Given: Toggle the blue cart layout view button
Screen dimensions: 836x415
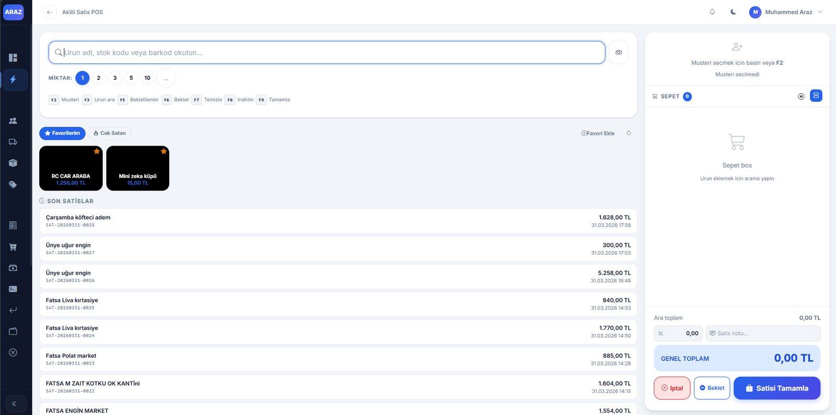Looking at the screenshot, I should tap(816, 96).
